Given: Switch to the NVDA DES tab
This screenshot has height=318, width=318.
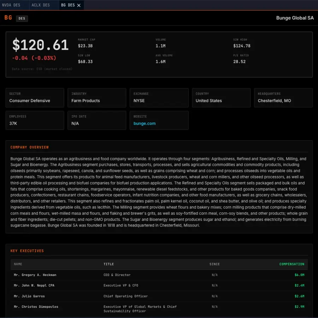Looking at the screenshot, I should click(12, 5).
